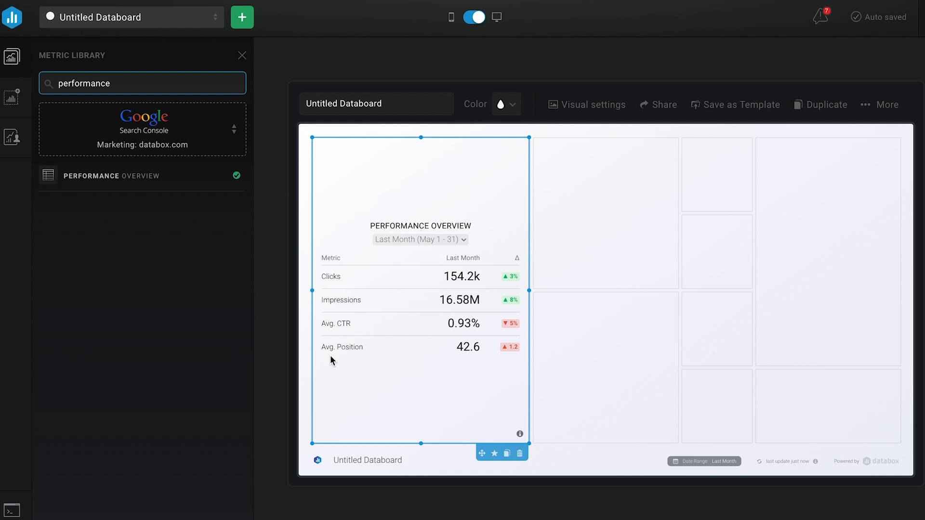Toggle the Performance Overview green checkmark
Image resolution: width=925 pixels, height=520 pixels.
(x=237, y=176)
